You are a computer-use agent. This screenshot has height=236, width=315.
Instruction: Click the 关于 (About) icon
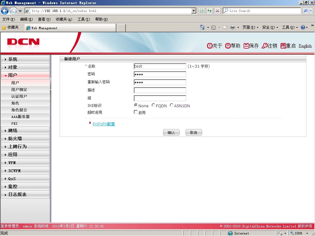(209, 46)
